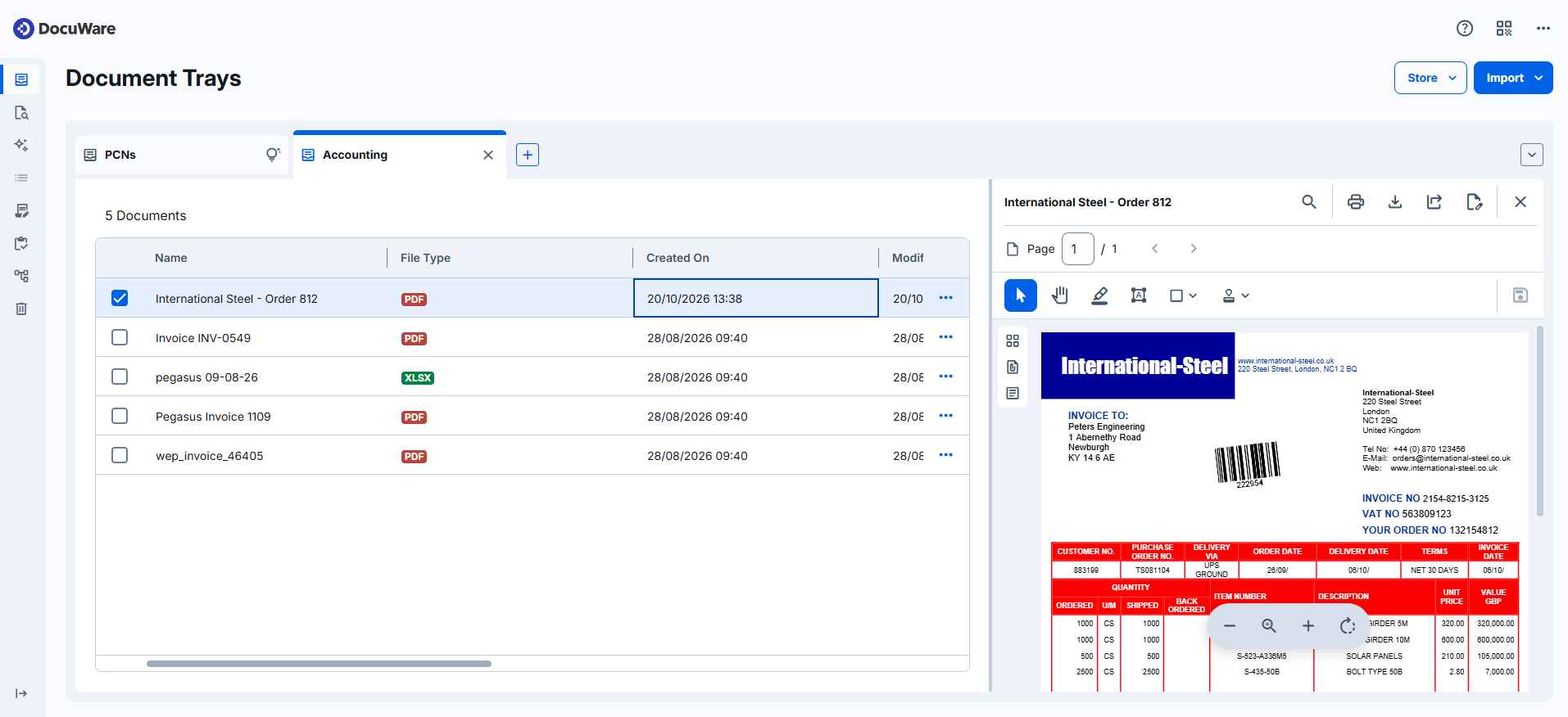This screenshot has height=717, width=1568.
Task: Show page thumbnails grid in viewer
Action: click(x=1013, y=341)
